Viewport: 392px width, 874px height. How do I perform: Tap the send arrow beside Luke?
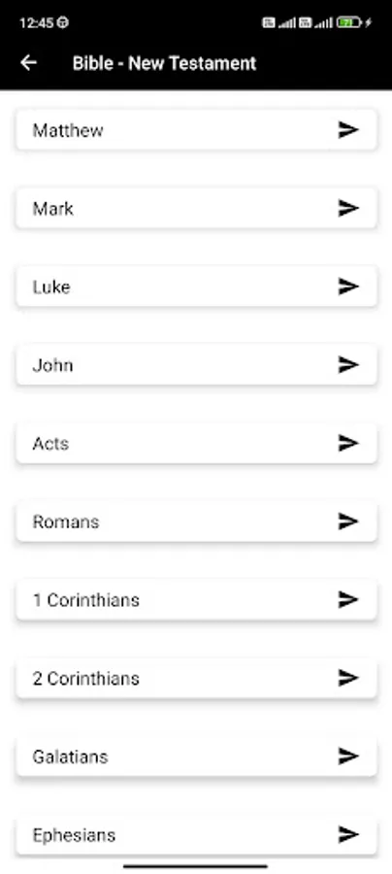[348, 286]
